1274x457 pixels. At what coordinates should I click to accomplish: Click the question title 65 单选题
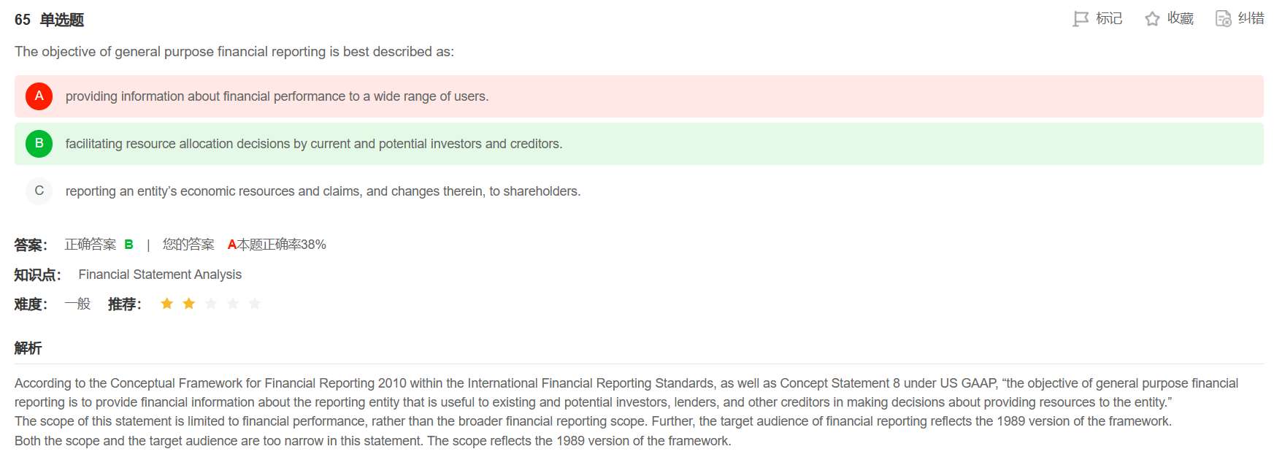pos(49,20)
